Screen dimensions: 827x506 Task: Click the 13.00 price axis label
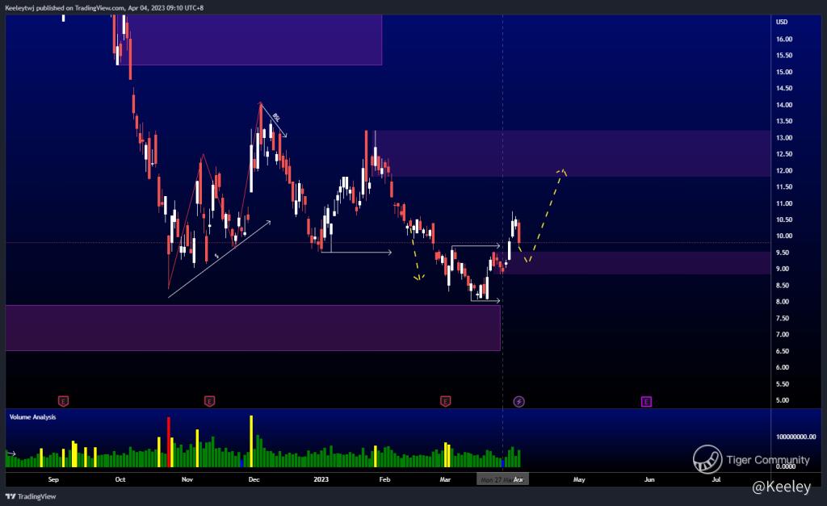(x=783, y=138)
